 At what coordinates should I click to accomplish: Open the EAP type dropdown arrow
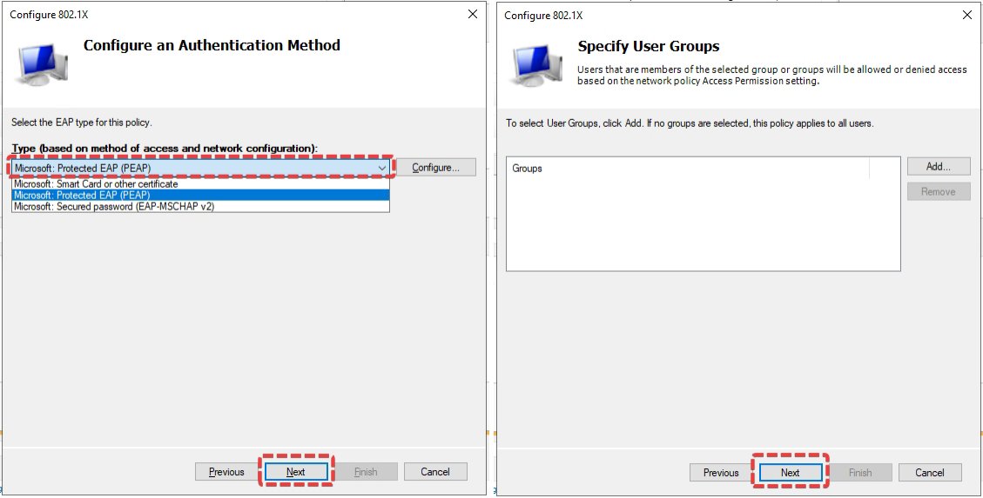click(x=381, y=168)
